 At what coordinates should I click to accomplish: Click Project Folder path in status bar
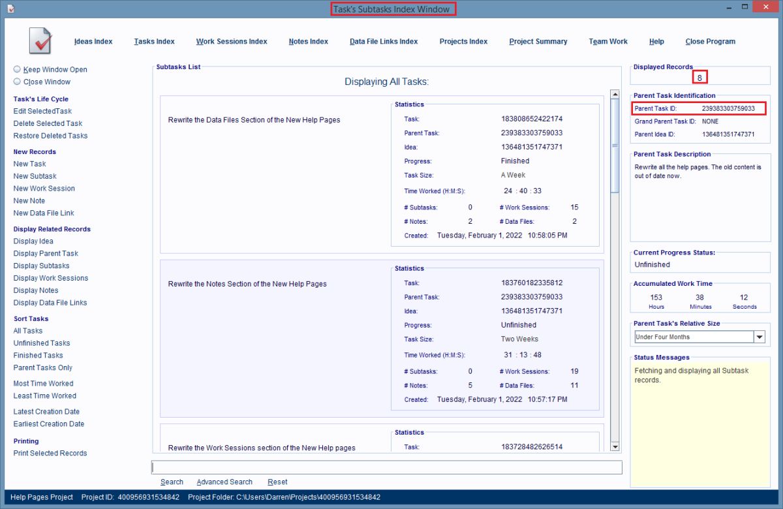point(284,497)
